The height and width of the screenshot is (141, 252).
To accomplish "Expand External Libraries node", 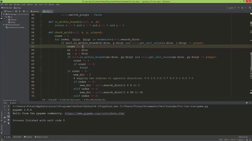I will [4, 25].
